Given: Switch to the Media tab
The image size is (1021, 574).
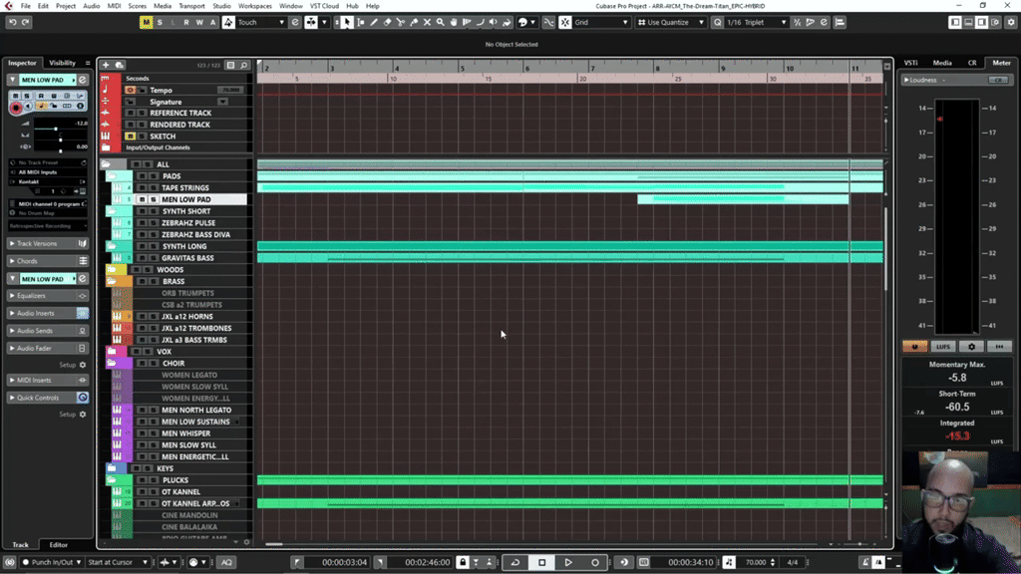Looking at the screenshot, I should coord(942,63).
